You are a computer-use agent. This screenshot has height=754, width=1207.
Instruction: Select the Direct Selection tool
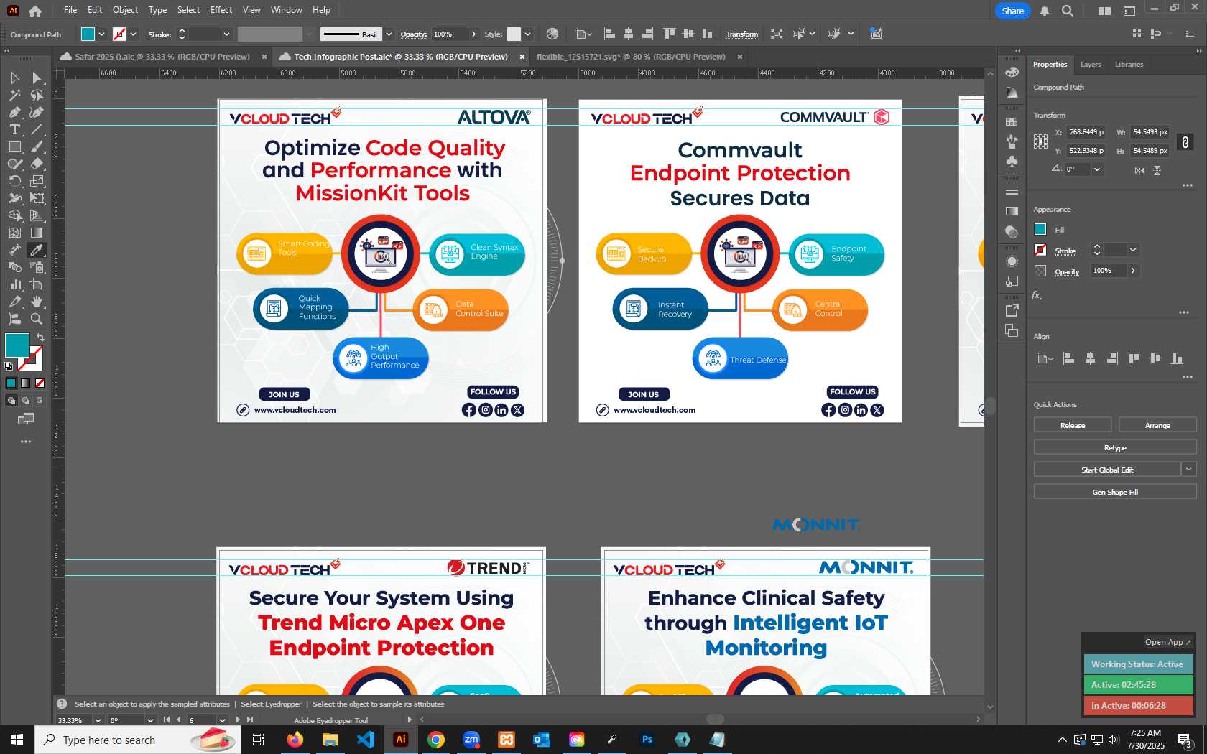pos(37,78)
